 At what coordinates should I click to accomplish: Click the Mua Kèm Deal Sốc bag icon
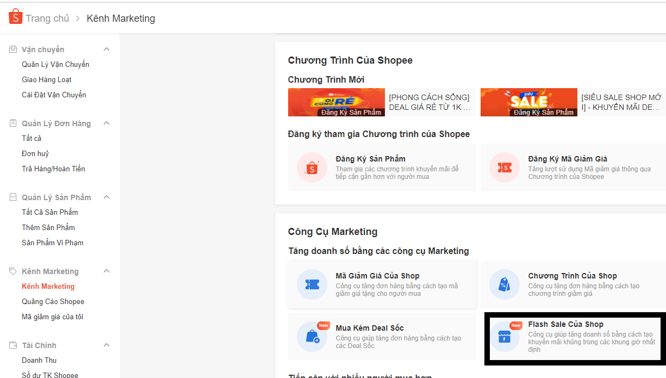[312, 337]
